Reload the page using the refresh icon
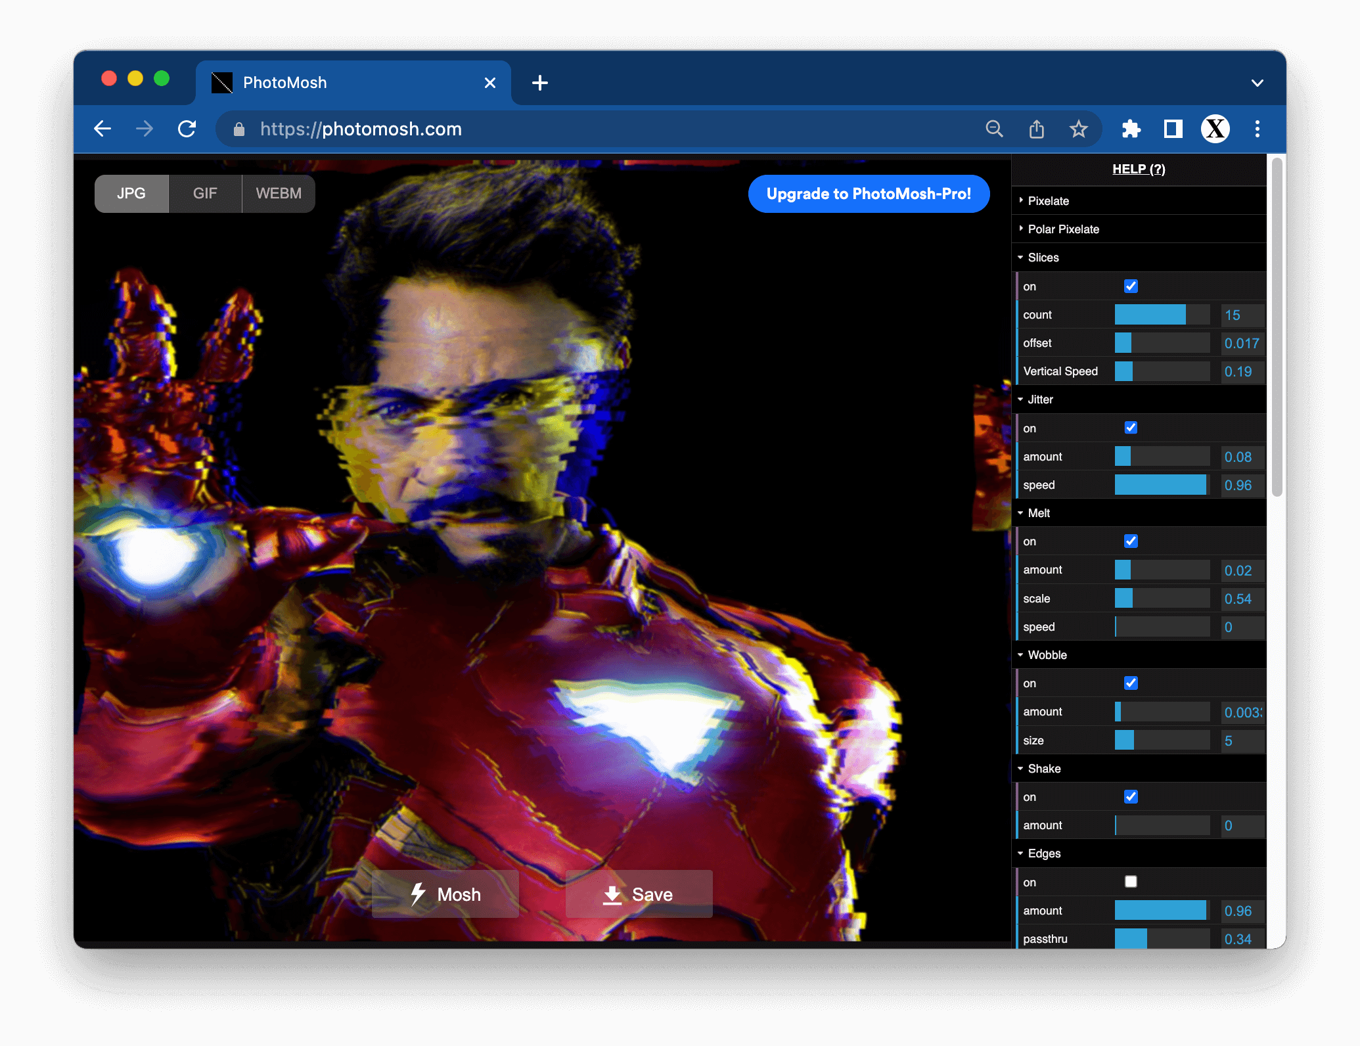1360x1046 pixels. (187, 129)
